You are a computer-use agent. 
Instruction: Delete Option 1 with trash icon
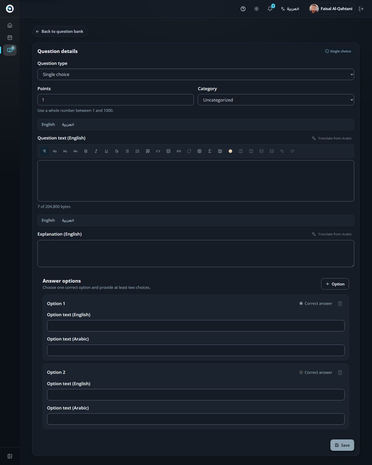tap(340, 304)
